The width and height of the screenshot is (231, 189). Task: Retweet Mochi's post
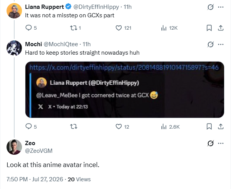(x=74, y=126)
